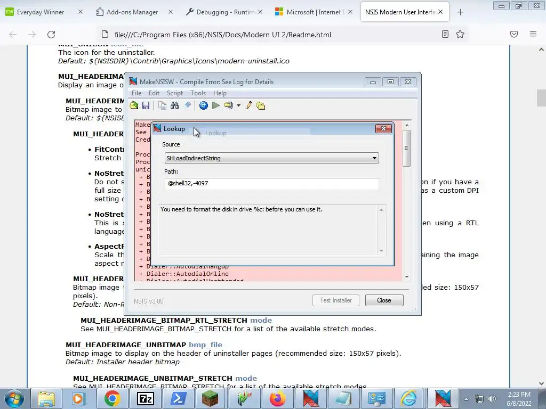Click the Copy toolbar icon in MakeNSISW
The height and width of the screenshot is (409, 546).
pyautogui.click(x=162, y=105)
